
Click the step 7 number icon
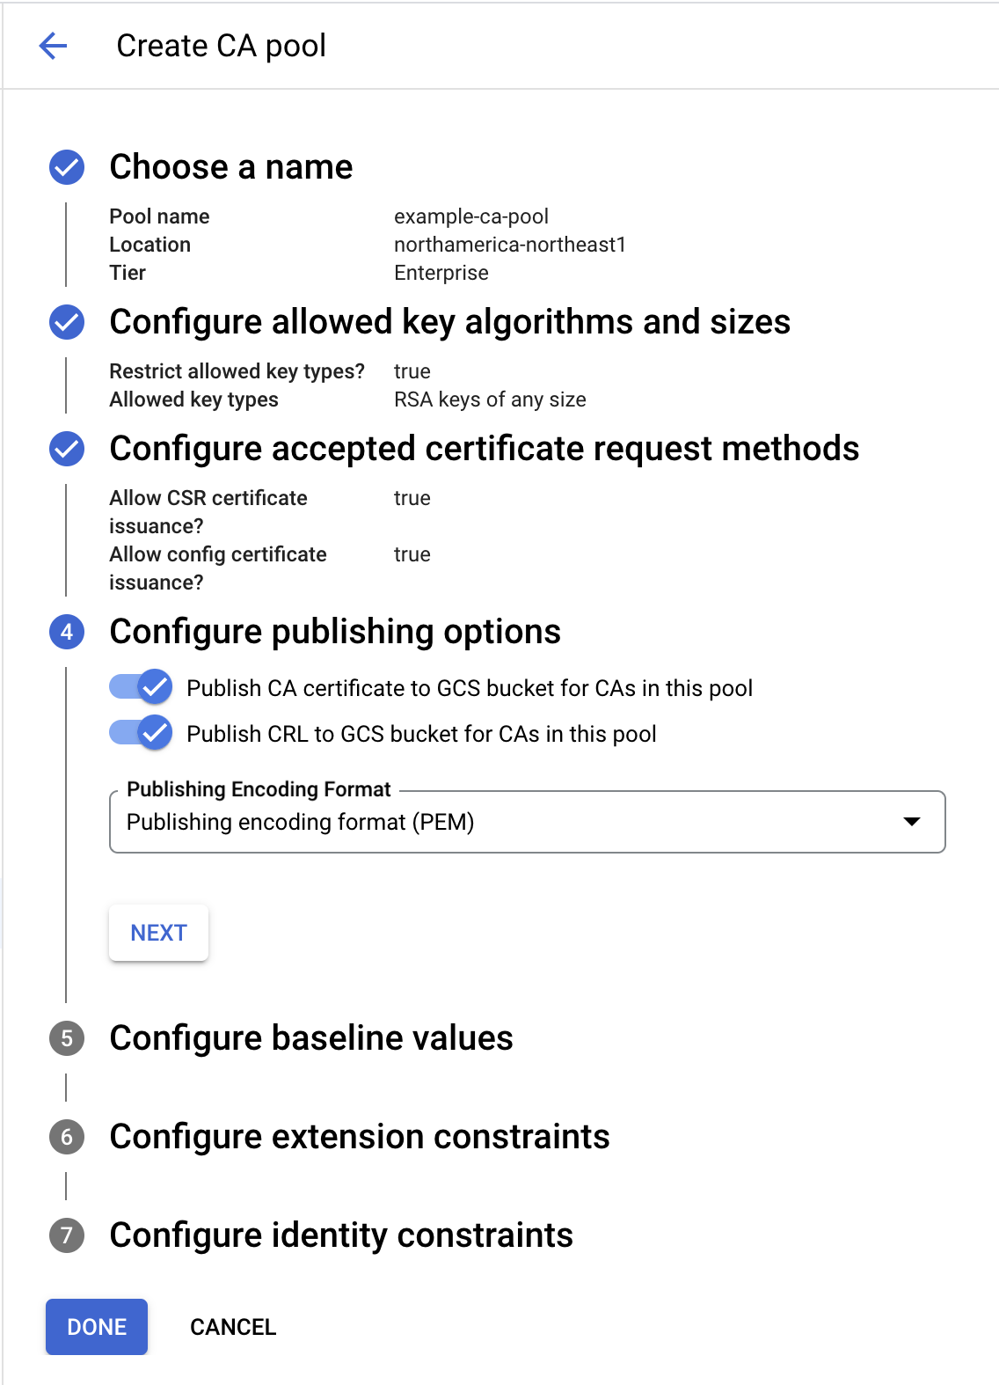pyautogui.click(x=67, y=1235)
